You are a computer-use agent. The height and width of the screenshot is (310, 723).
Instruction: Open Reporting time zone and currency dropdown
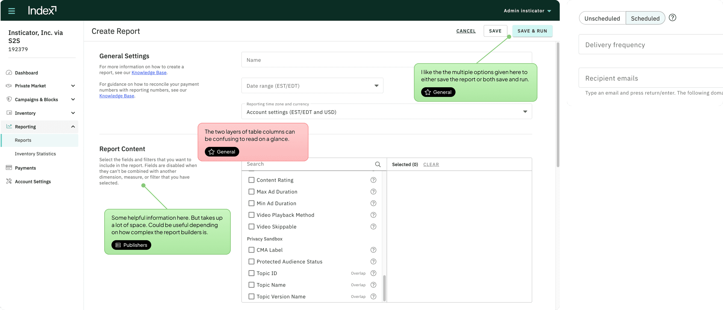coord(387,112)
